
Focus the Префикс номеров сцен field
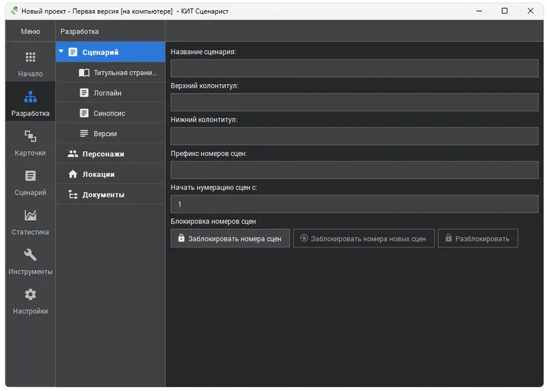[354, 170]
